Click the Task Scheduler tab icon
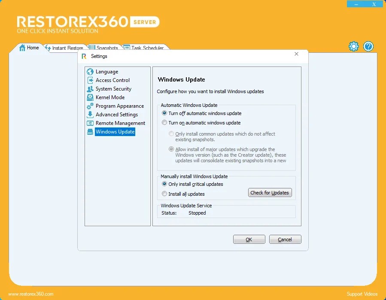Image resolution: width=386 pixels, height=300 pixels. [127, 47]
